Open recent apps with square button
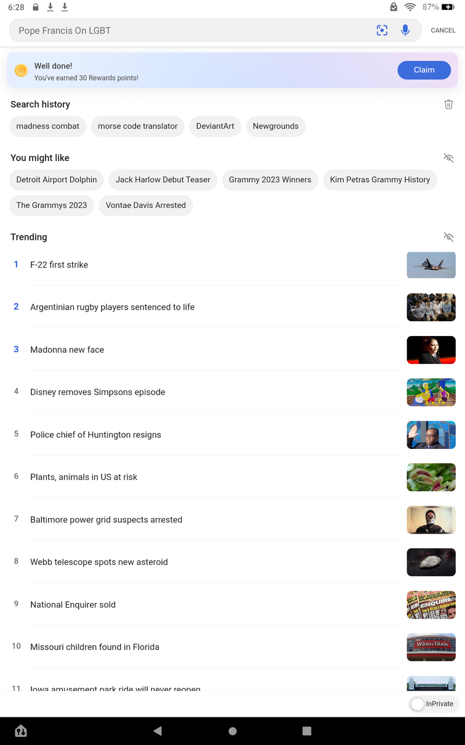The width and height of the screenshot is (465, 745). (x=307, y=731)
